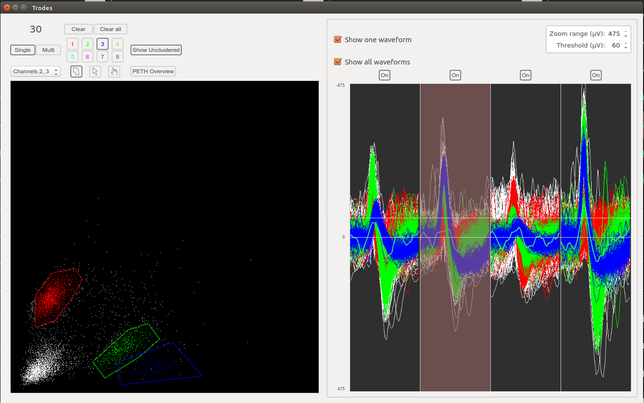This screenshot has height=403, width=644.
Task: Click the "Threshold (µV):" label
Action: coord(580,46)
